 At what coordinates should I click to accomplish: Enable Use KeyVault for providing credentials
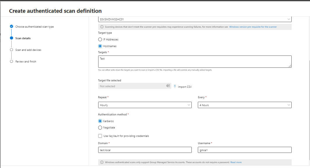100,136
